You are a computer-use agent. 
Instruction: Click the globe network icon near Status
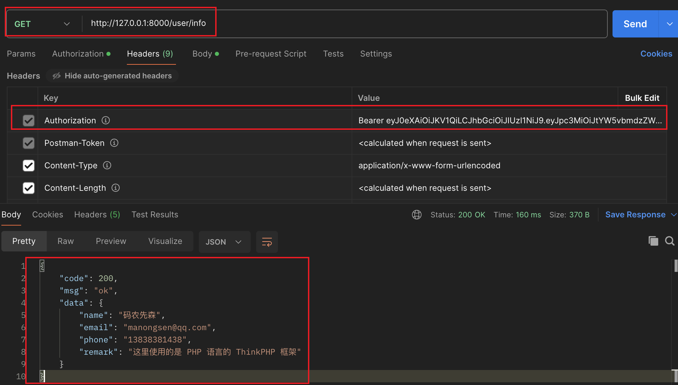point(417,215)
